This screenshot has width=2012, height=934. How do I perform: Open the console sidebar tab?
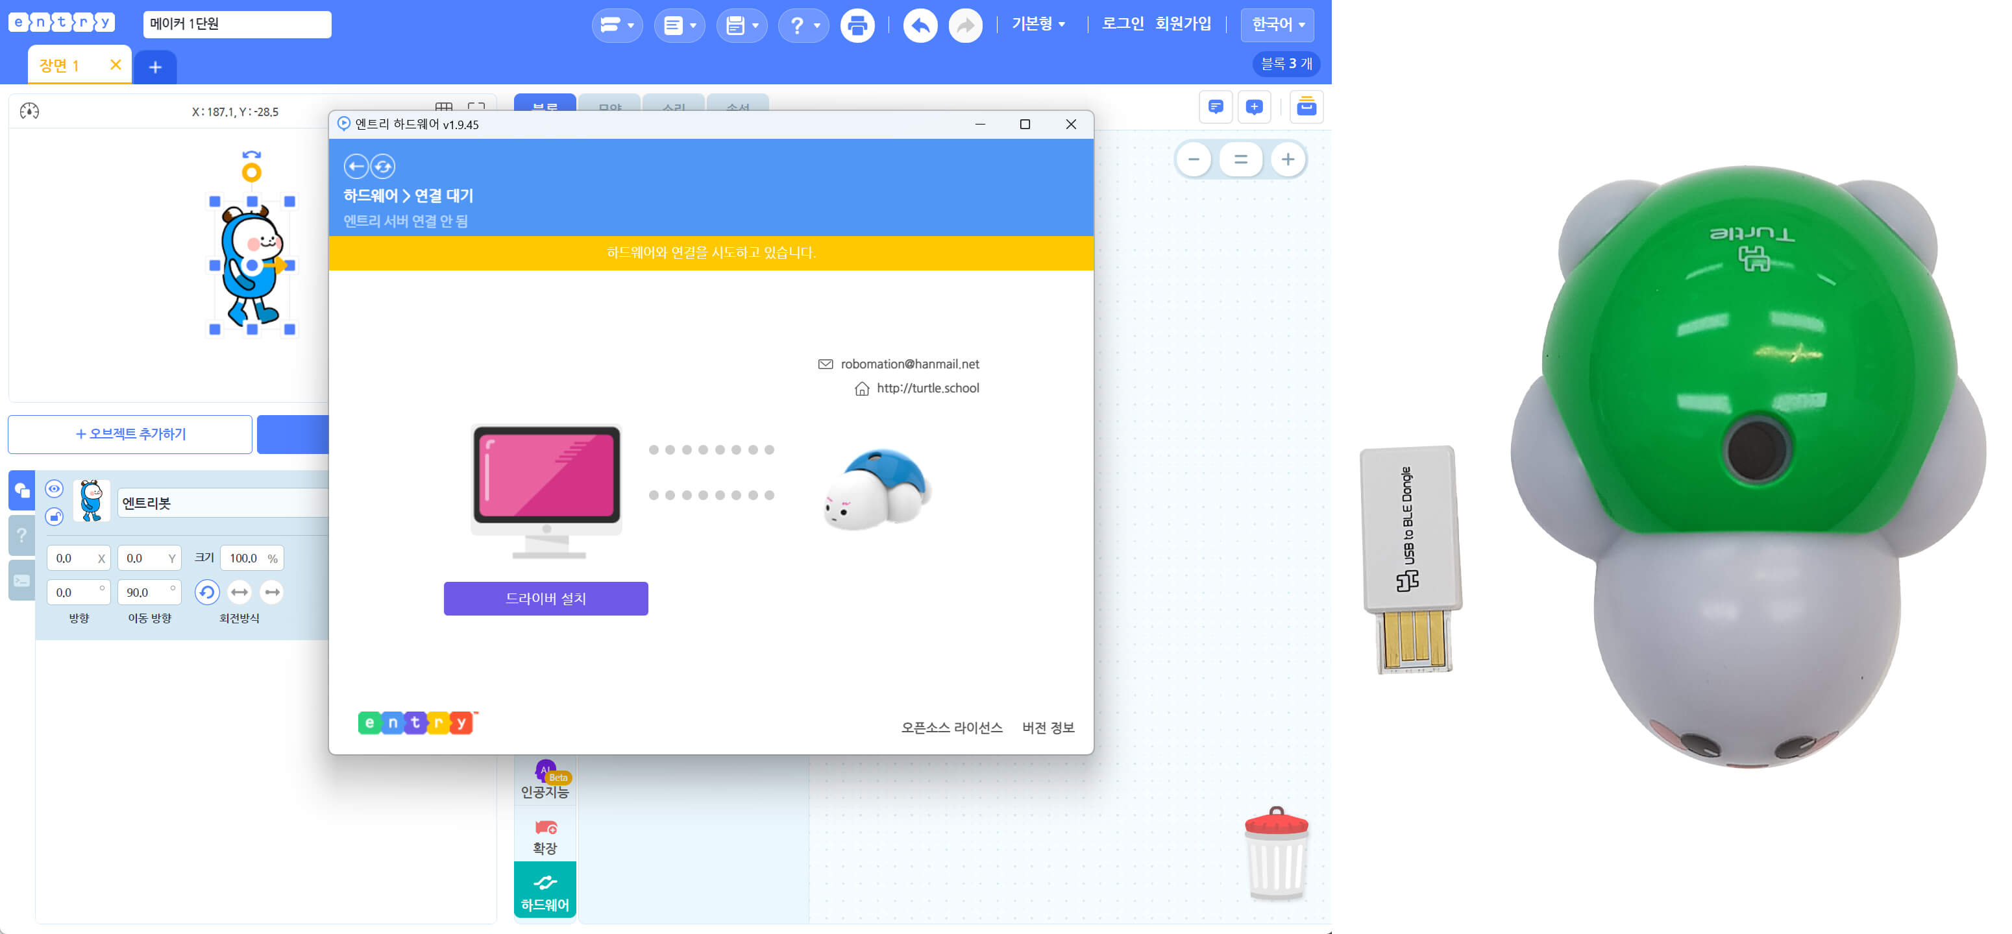(x=22, y=581)
